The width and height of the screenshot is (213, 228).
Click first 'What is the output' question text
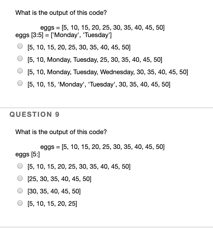pyautogui.click(x=61, y=13)
